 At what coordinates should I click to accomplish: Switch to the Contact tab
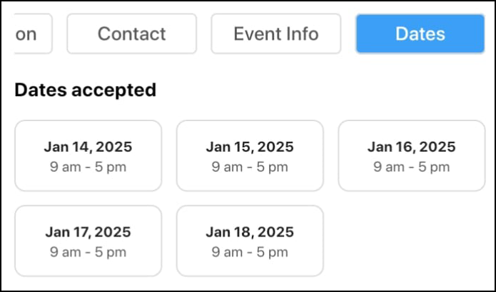(x=131, y=33)
